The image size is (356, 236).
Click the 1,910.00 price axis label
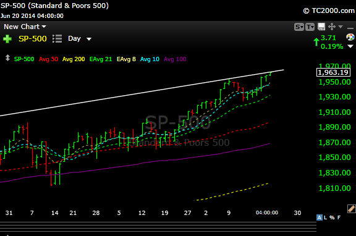[x=334, y=112]
